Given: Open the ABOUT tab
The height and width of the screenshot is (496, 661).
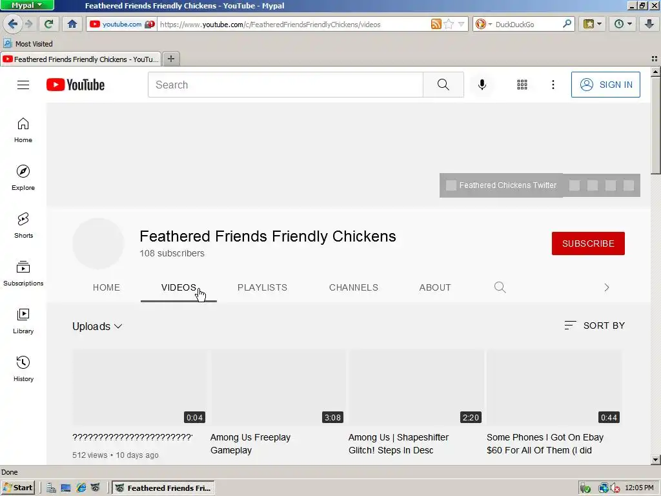Looking at the screenshot, I should [435, 287].
